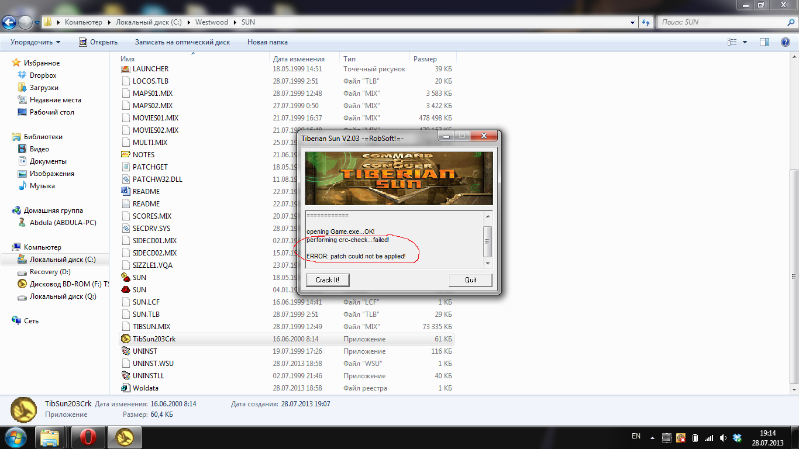Select Abdula (ABDULA-PC) in the sidebar
This screenshot has width=799, height=449.
(x=63, y=223)
